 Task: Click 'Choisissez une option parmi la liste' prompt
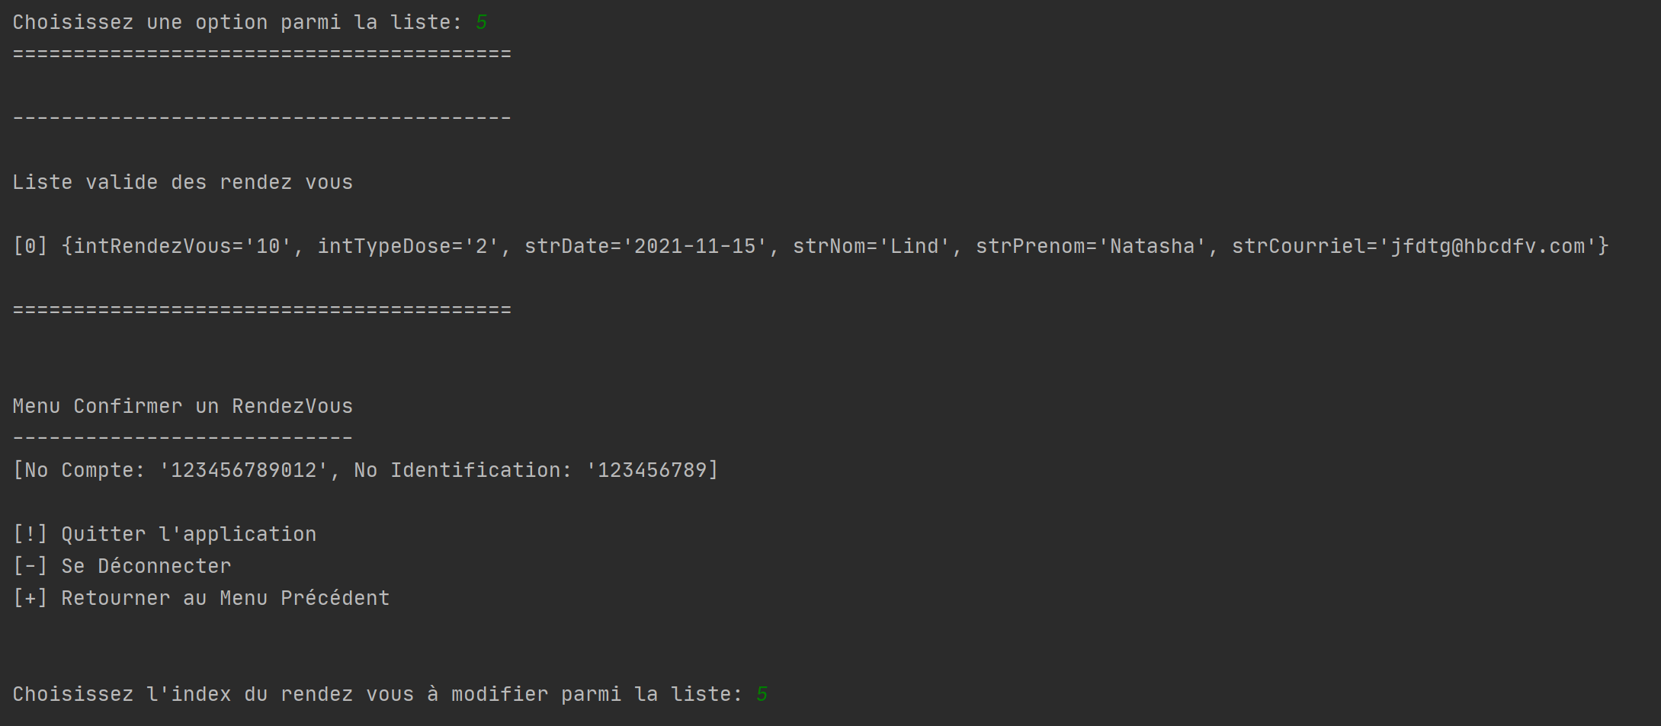pyautogui.click(x=238, y=23)
